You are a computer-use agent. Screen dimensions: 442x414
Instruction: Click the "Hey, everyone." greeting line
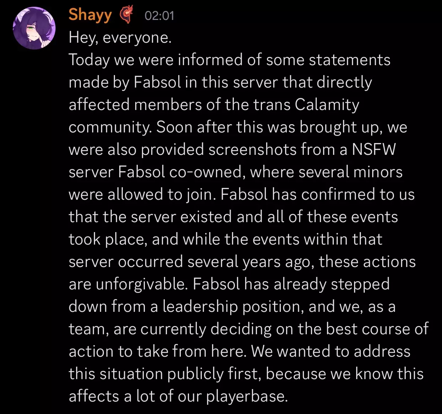click(x=120, y=37)
